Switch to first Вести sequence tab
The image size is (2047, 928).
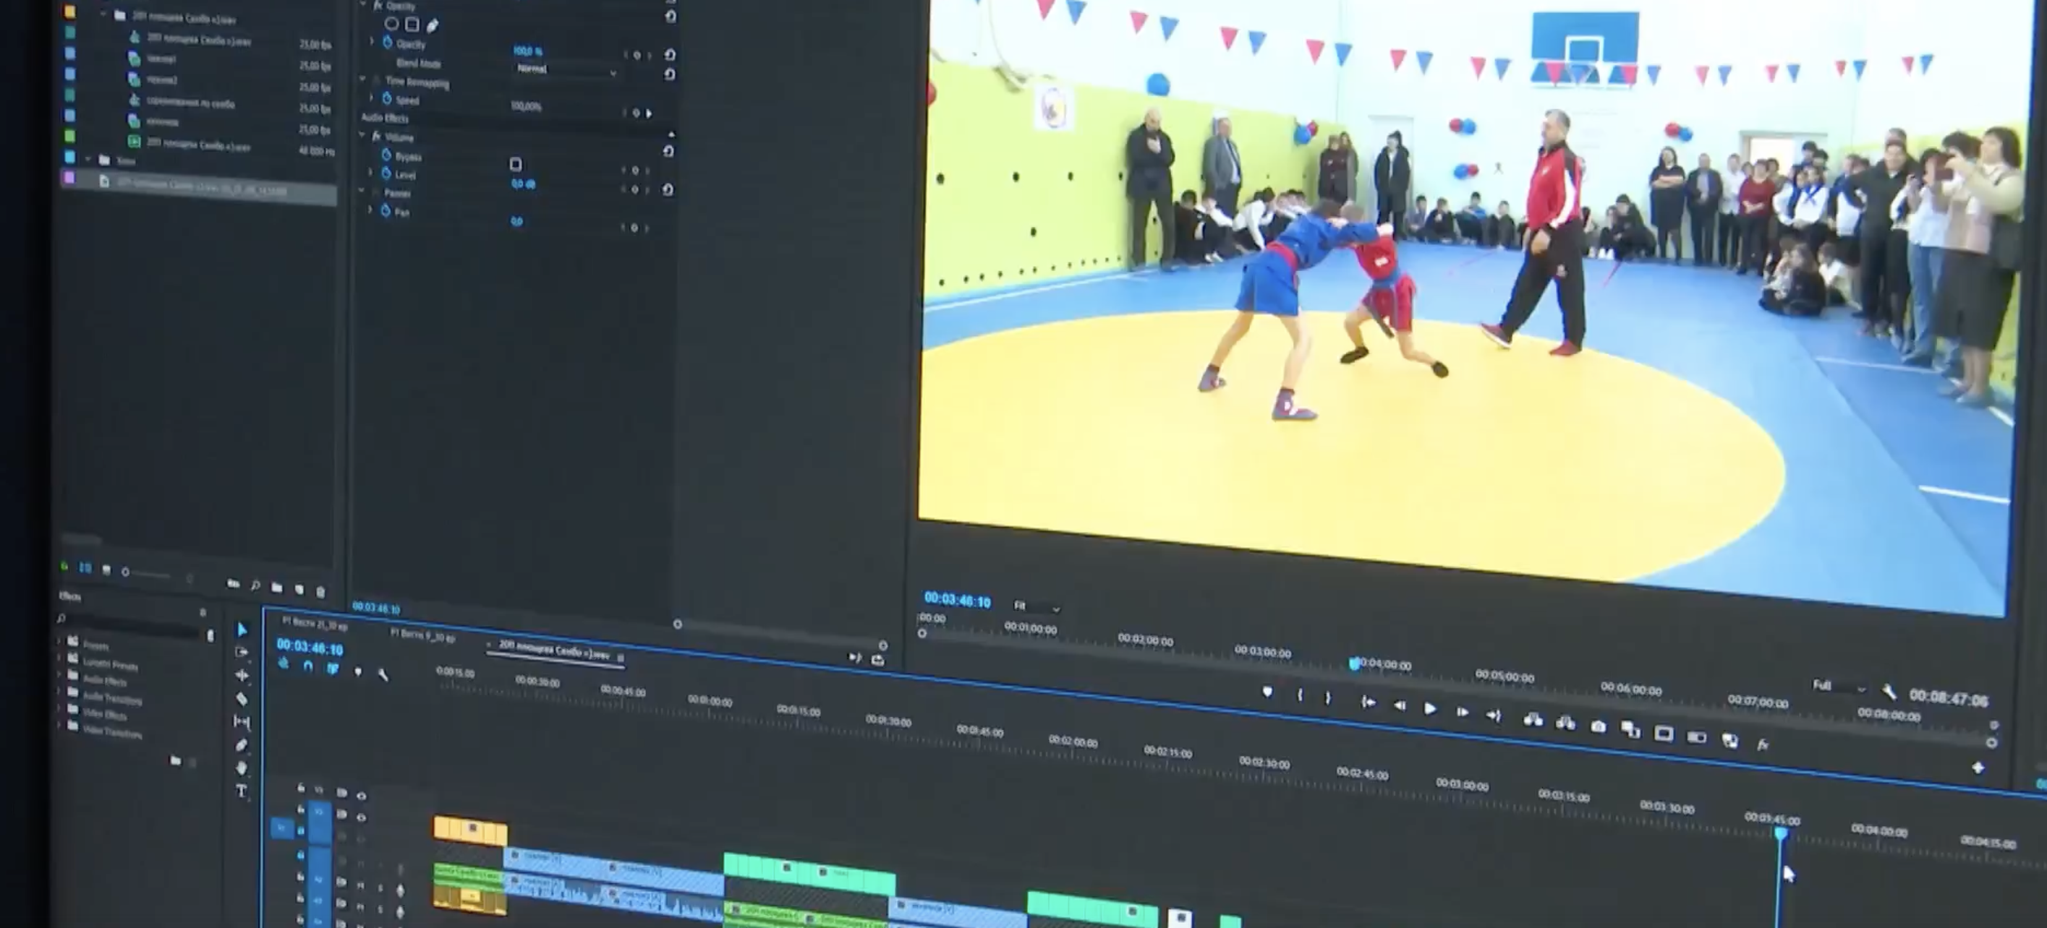tap(315, 624)
